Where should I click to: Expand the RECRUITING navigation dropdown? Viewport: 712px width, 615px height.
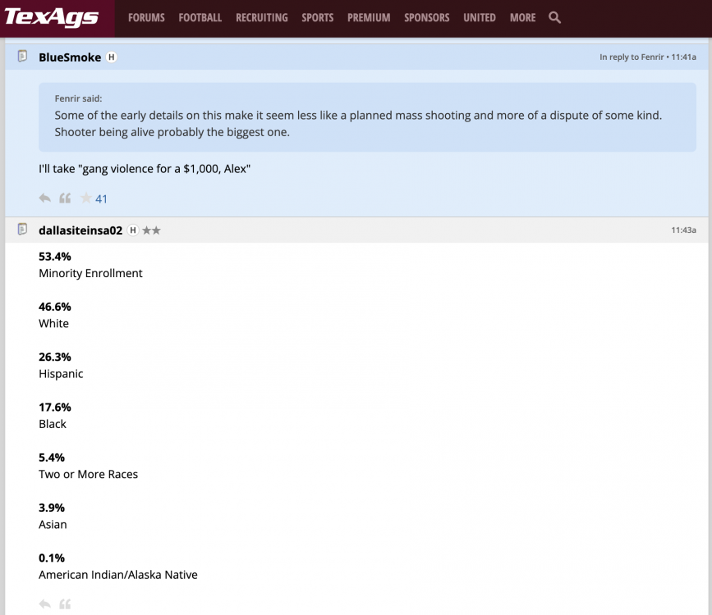click(x=261, y=17)
